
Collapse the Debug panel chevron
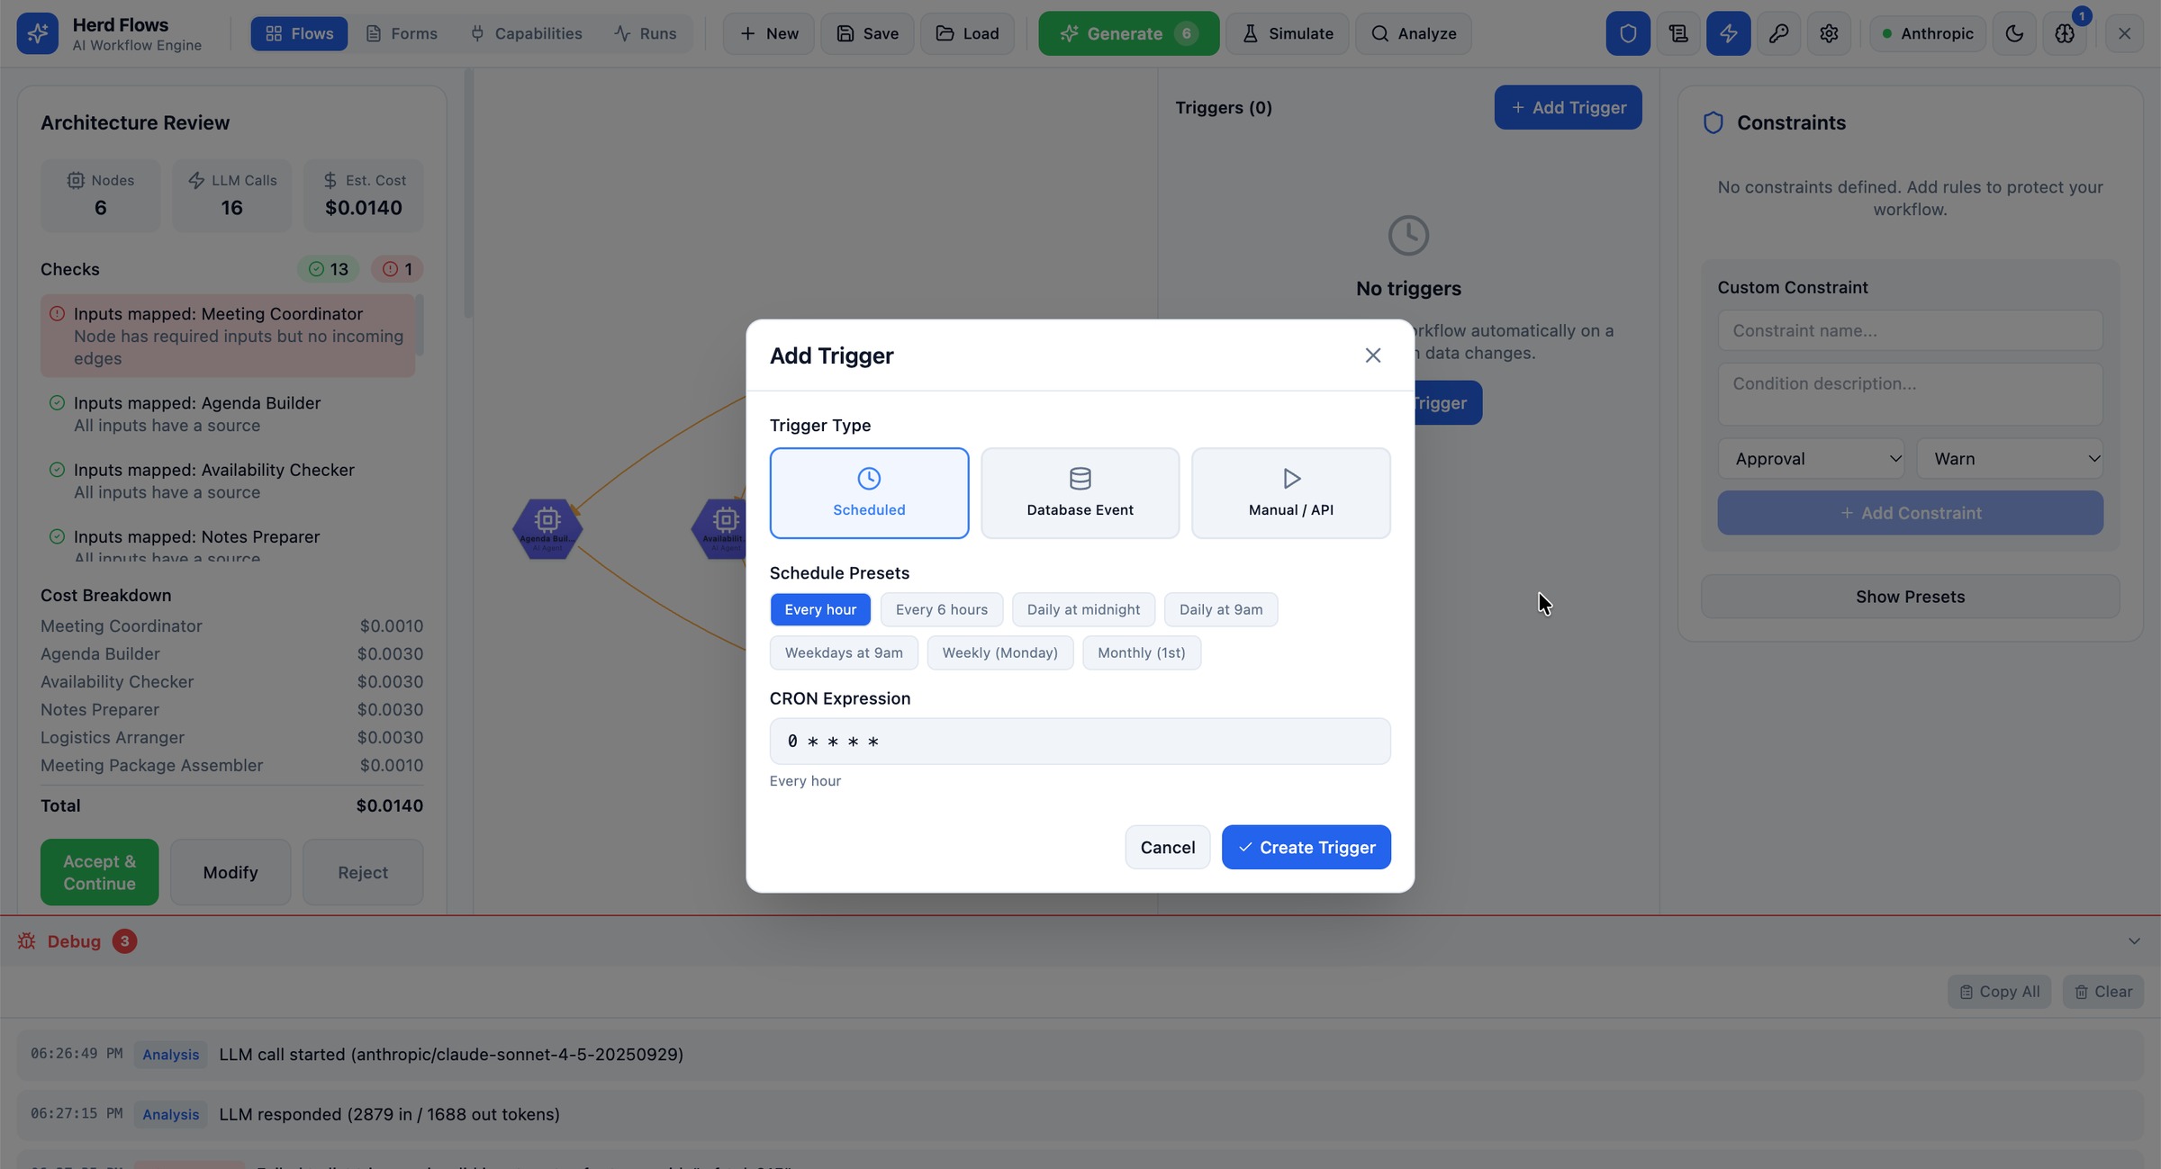(2133, 941)
